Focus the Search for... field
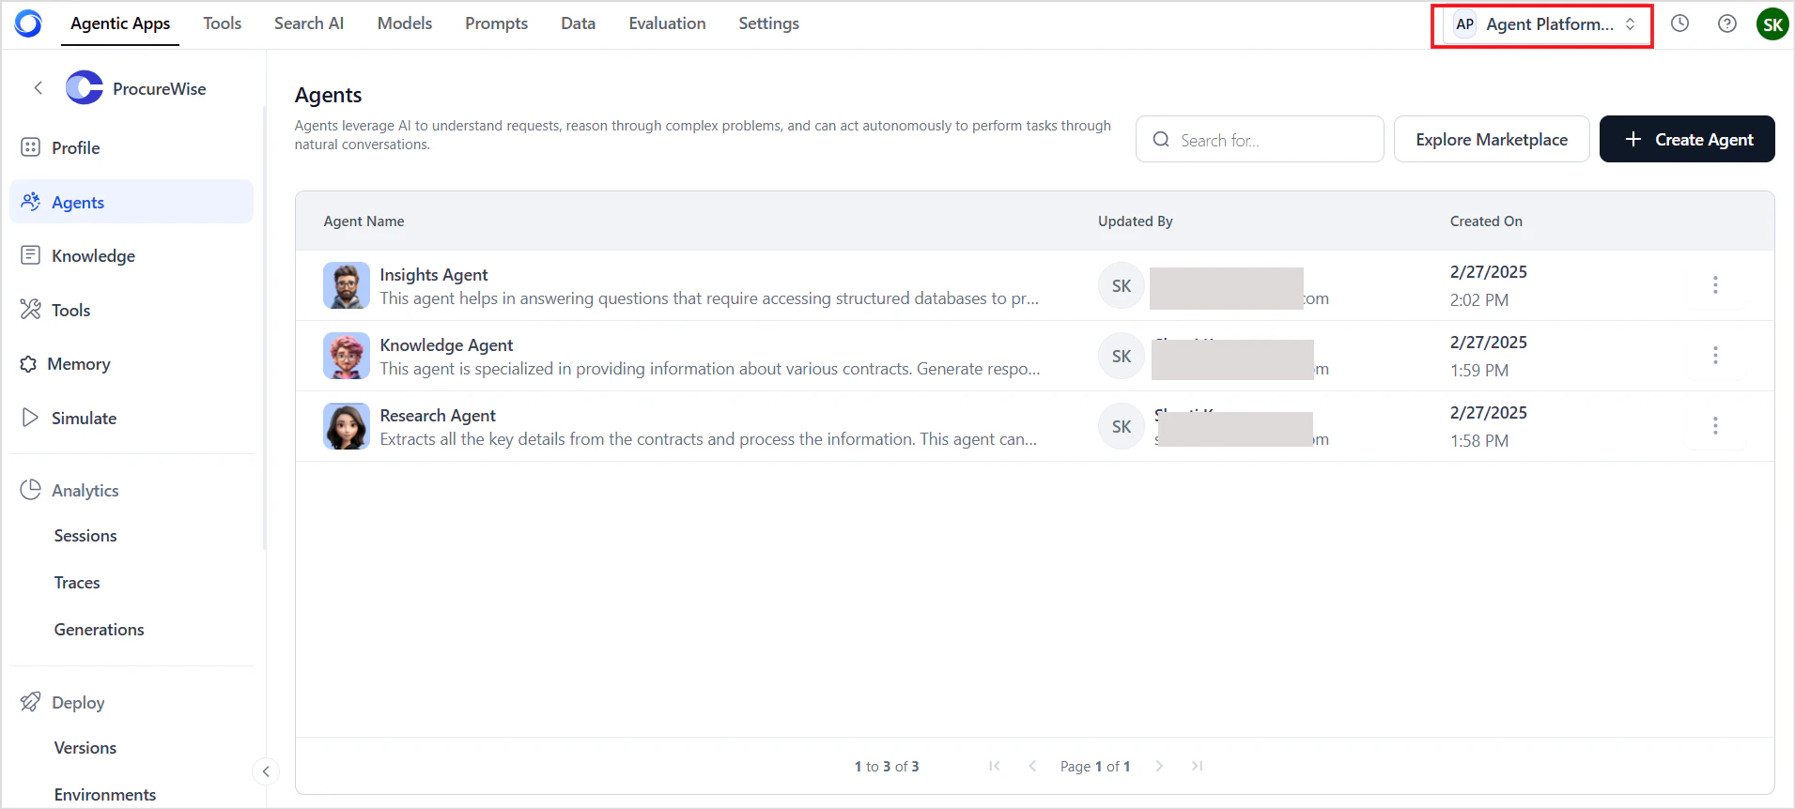 click(x=1260, y=139)
